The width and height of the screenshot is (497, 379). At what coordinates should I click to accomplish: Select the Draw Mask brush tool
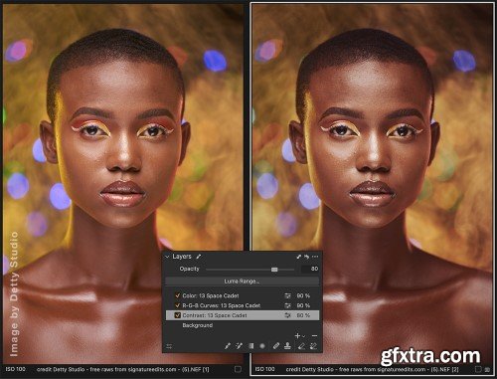click(228, 346)
